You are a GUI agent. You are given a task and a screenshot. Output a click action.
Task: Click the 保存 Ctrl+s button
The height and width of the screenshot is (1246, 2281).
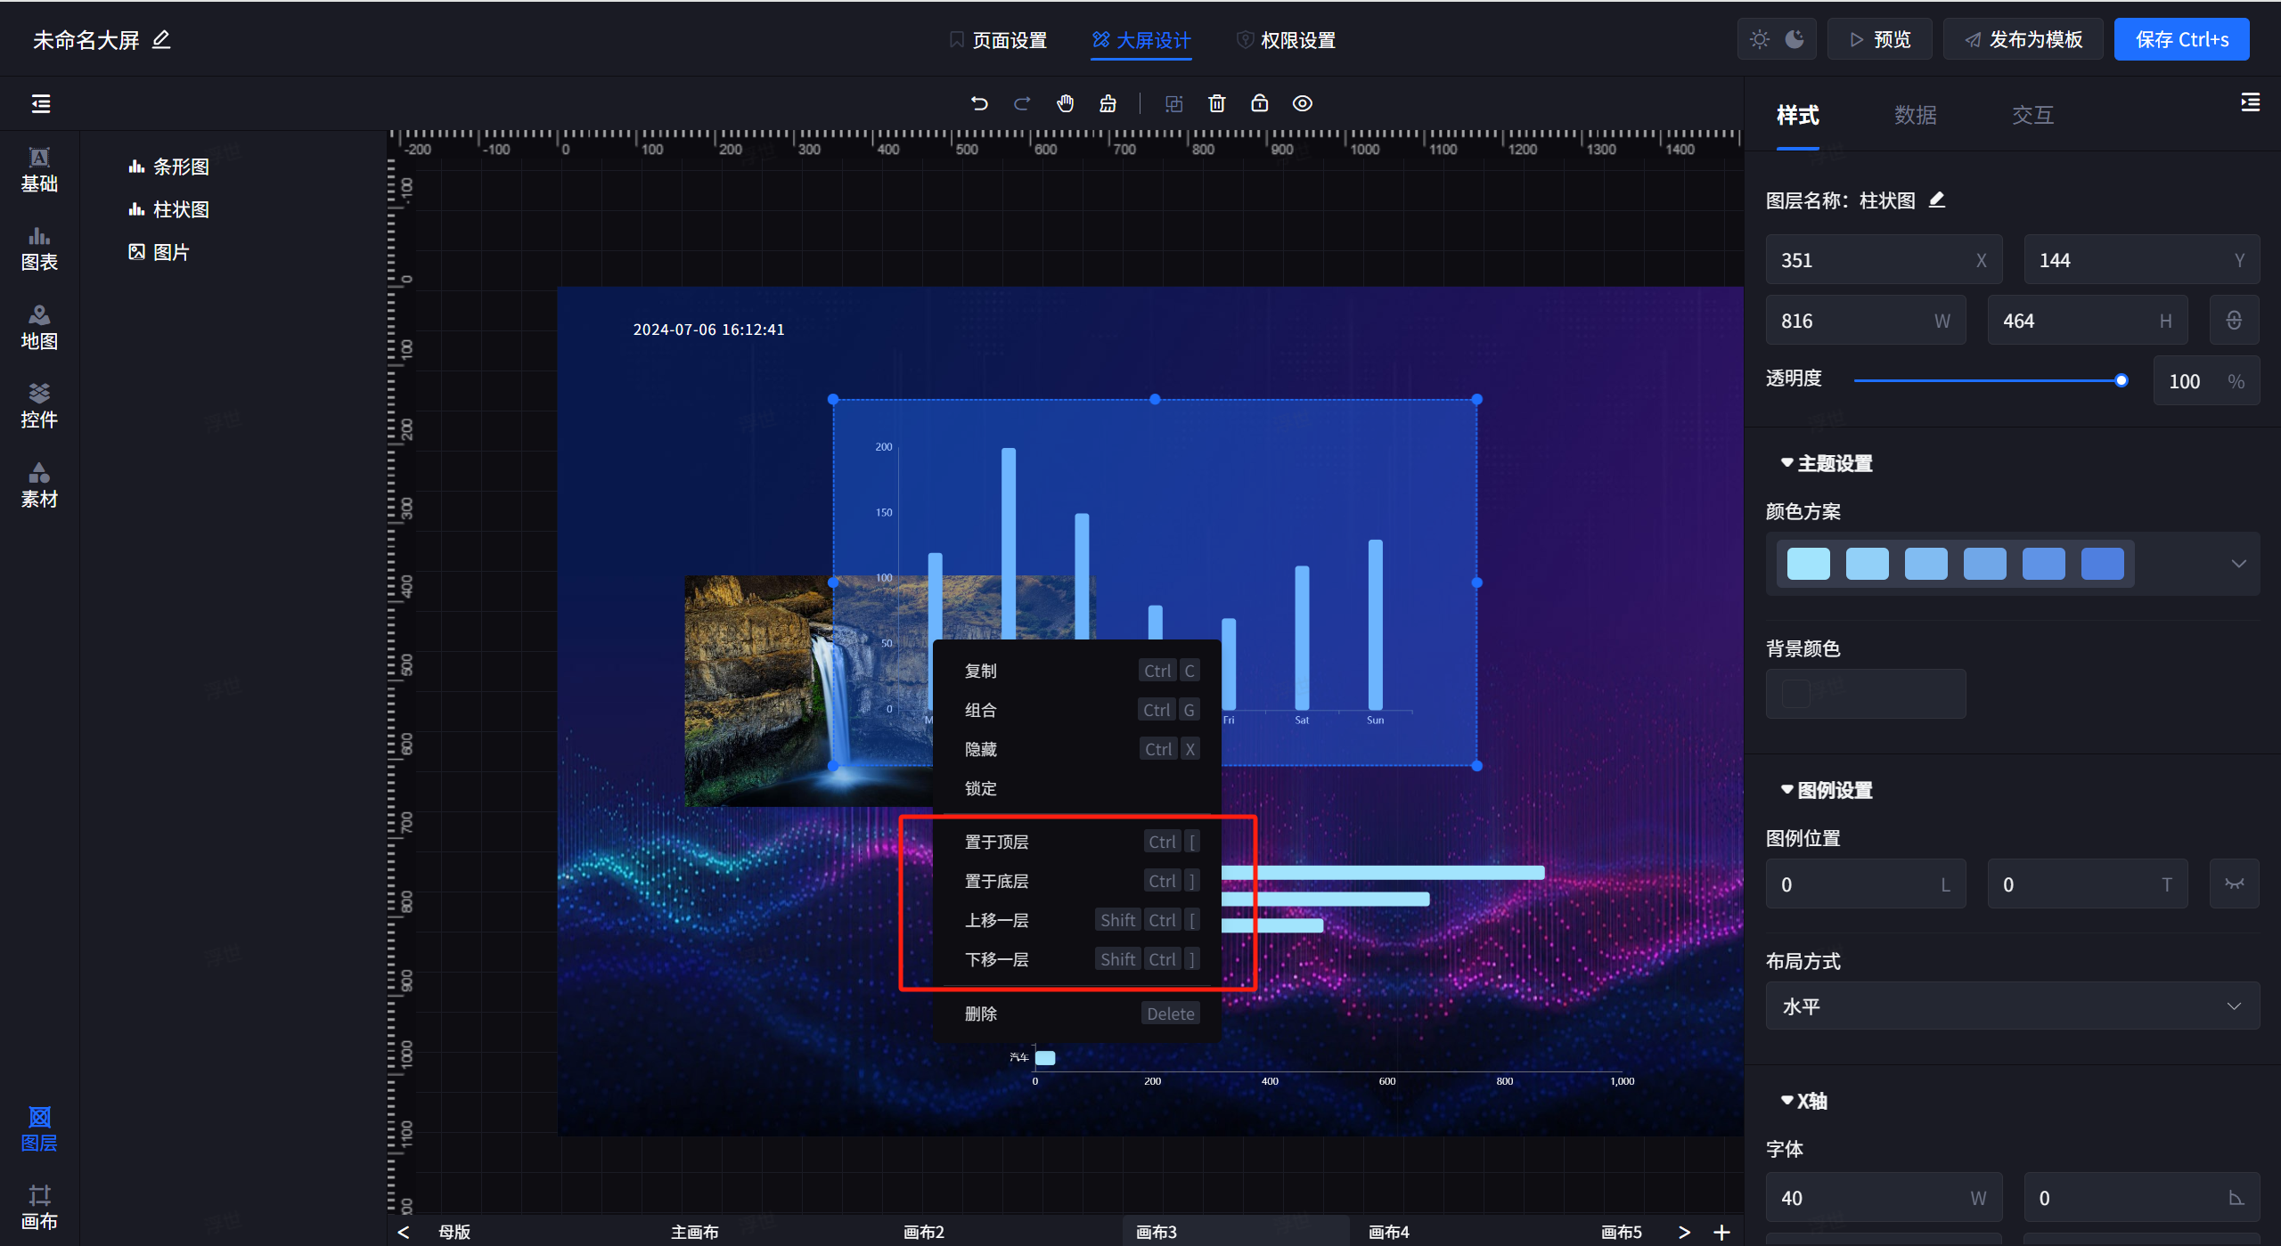(x=2180, y=39)
